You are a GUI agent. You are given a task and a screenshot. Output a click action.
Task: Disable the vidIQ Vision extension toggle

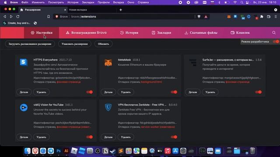[89, 137]
